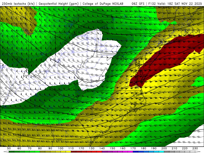Click the 200 value on the color scale

[x=164, y=148]
